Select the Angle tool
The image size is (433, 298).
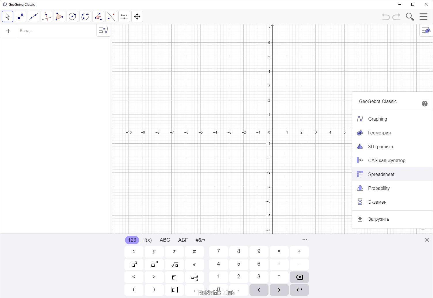98,16
